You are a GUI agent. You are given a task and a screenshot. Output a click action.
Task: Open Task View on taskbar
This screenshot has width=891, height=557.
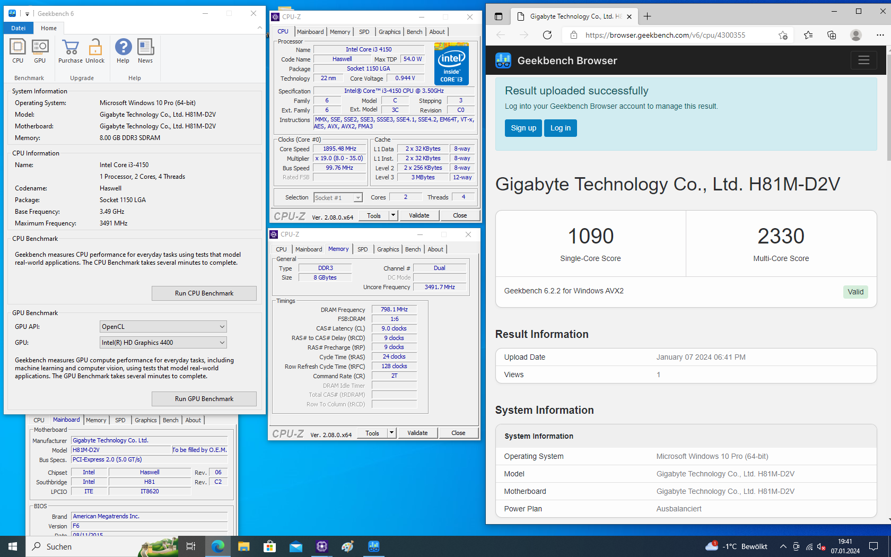191,546
